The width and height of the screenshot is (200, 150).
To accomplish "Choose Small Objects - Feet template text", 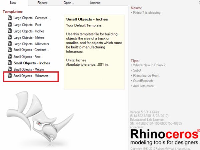I will tap(27, 57).
